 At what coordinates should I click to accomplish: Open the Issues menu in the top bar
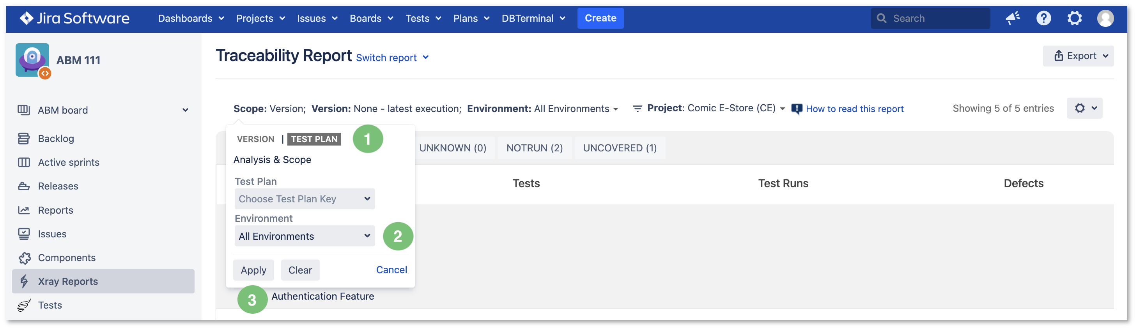(x=317, y=18)
